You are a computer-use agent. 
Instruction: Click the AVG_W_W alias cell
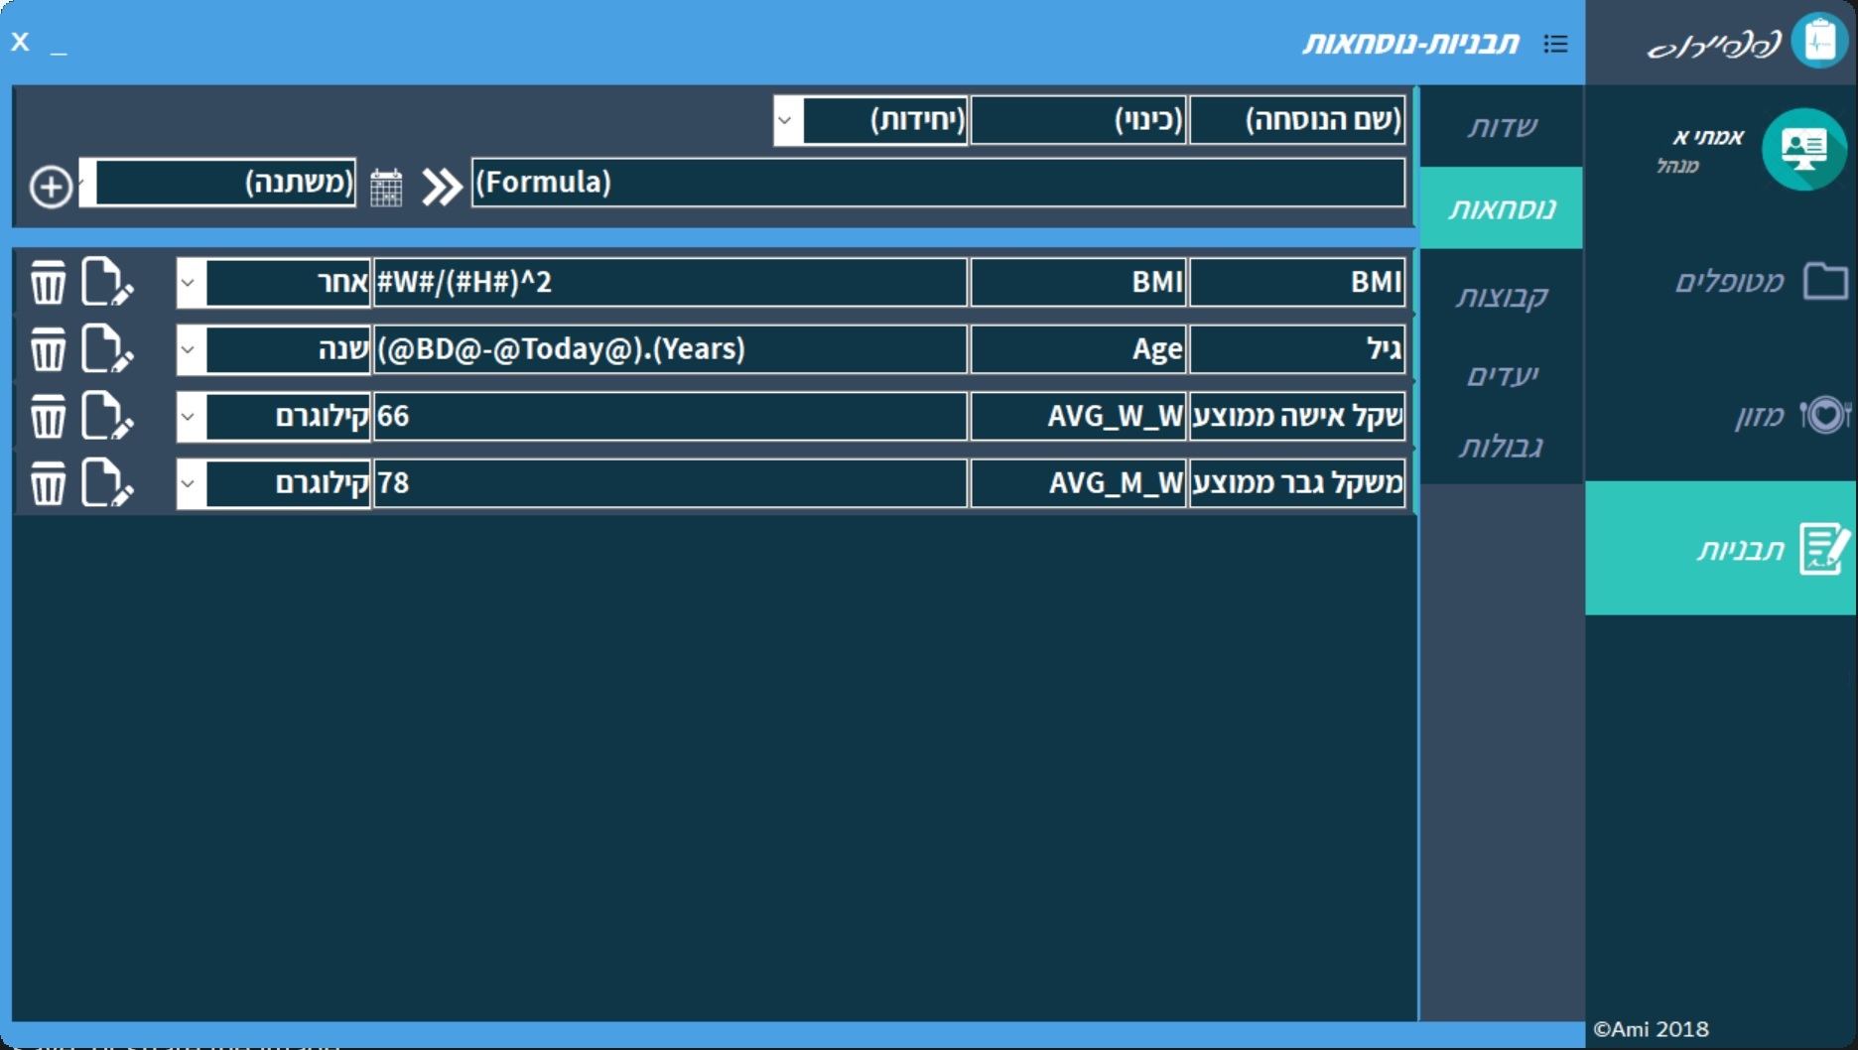click(1078, 416)
